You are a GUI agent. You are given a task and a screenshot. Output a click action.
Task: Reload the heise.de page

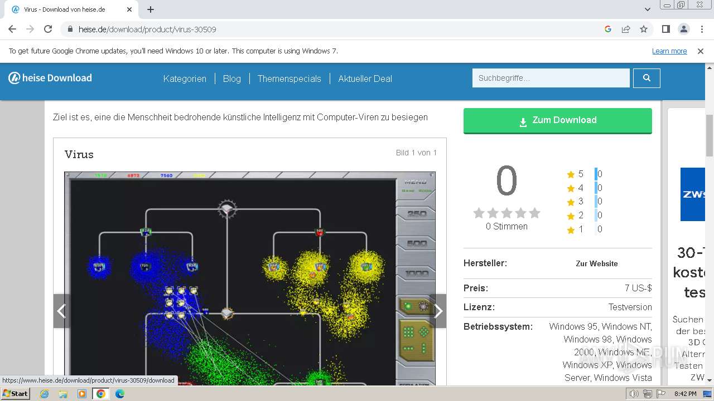coord(48,29)
